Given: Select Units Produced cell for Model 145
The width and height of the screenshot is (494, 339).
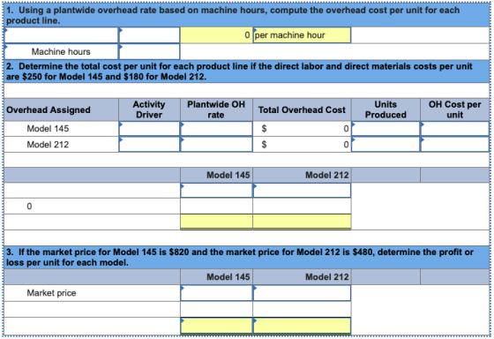Looking at the screenshot, I should click(385, 129).
